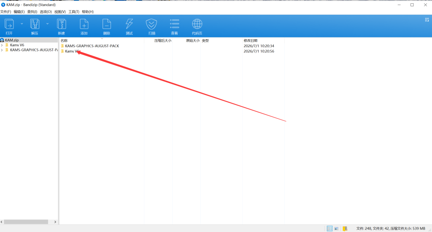The height and width of the screenshot is (232, 432).
Task: Open the 视图(V) menu
Action: tap(60, 12)
